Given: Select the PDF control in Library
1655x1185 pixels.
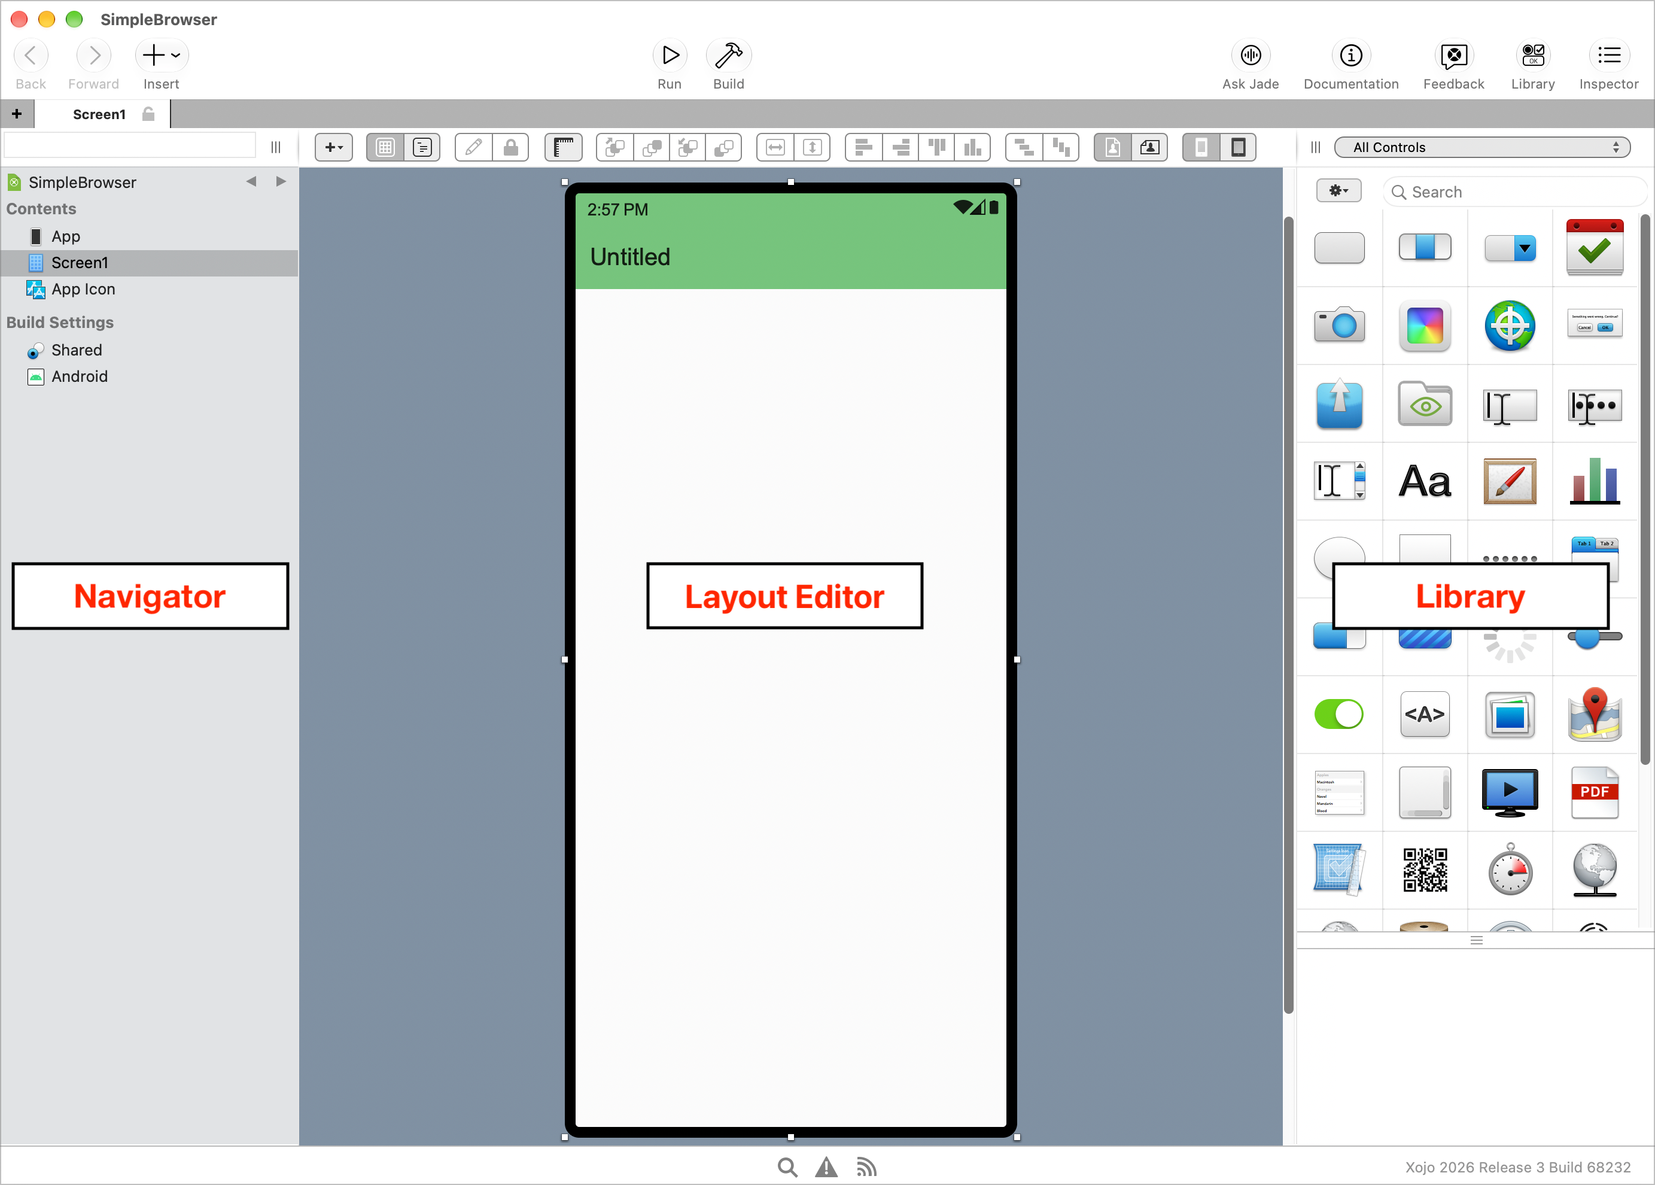Looking at the screenshot, I should 1595,792.
